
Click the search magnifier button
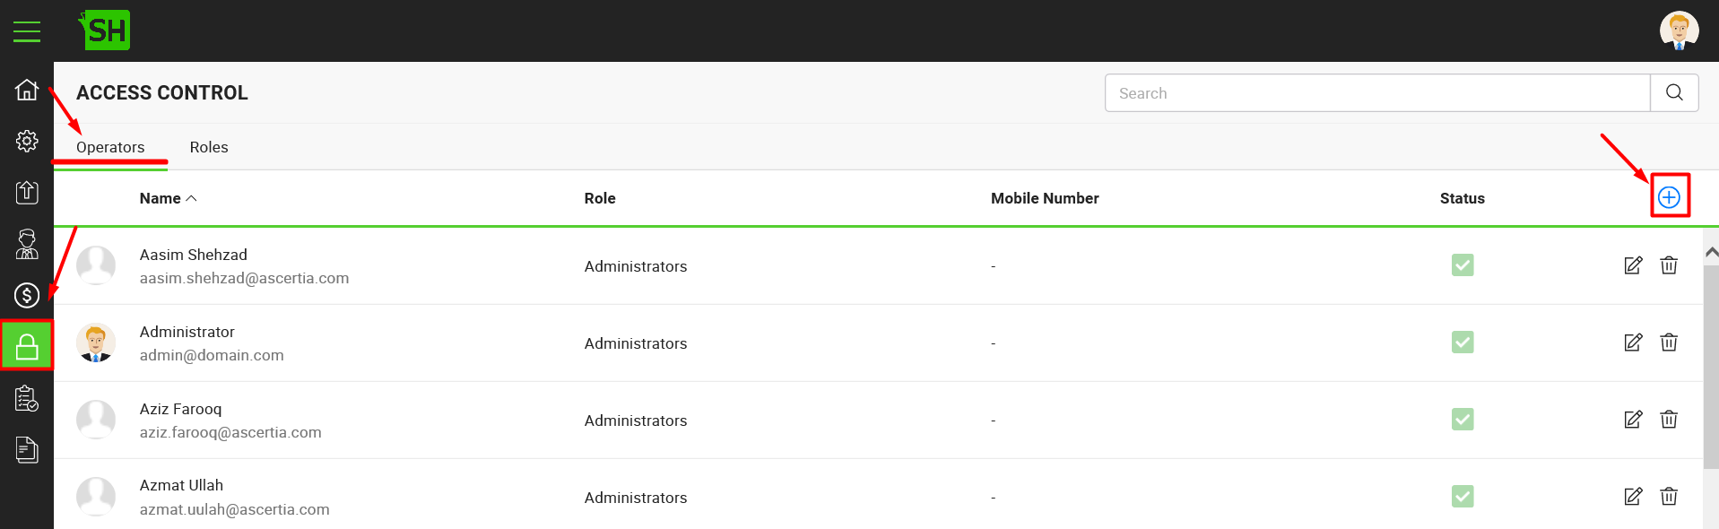point(1674,92)
